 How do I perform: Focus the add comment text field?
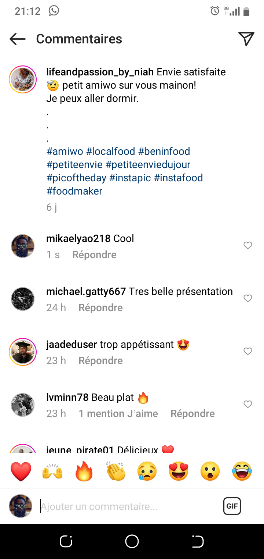click(x=128, y=507)
